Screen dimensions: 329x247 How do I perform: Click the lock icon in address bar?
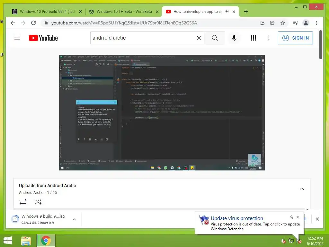46,23
